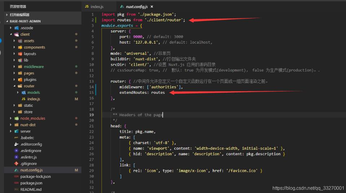This screenshot has width=346, height=193.
Task: Expand the .vscode folder arrow
Action: [x=10, y=28]
